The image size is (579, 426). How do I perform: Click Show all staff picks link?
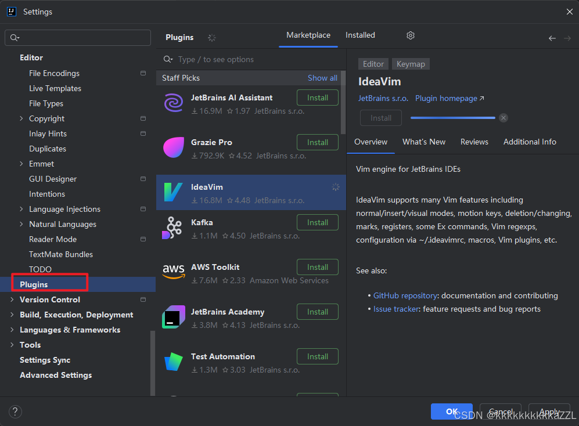pyautogui.click(x=322, y=78)
